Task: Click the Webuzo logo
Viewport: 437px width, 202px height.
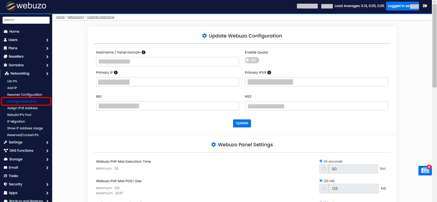Action: [x=26, y=6]
